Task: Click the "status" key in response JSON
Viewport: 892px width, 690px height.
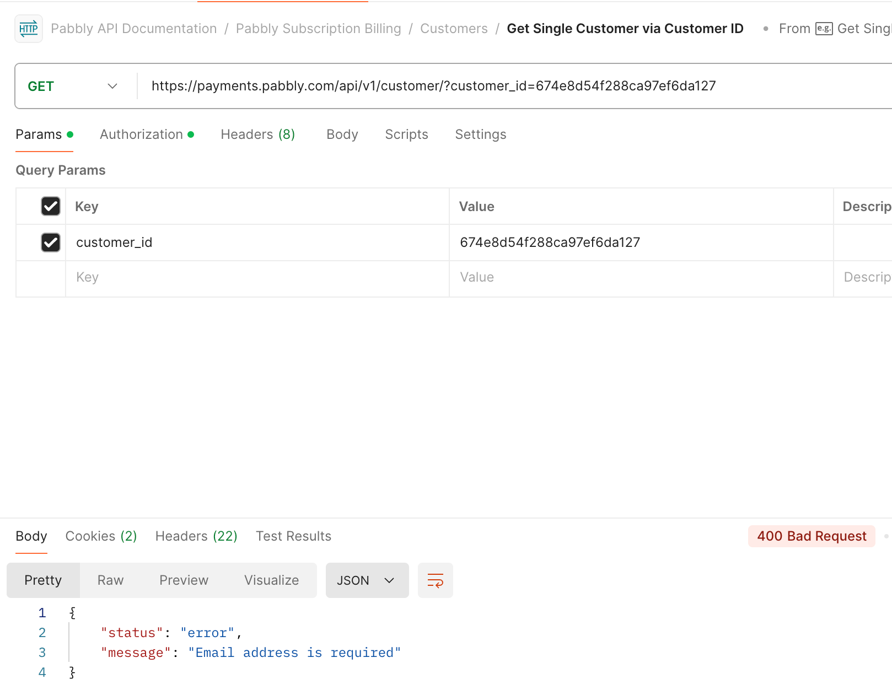Action: (132, 633)
